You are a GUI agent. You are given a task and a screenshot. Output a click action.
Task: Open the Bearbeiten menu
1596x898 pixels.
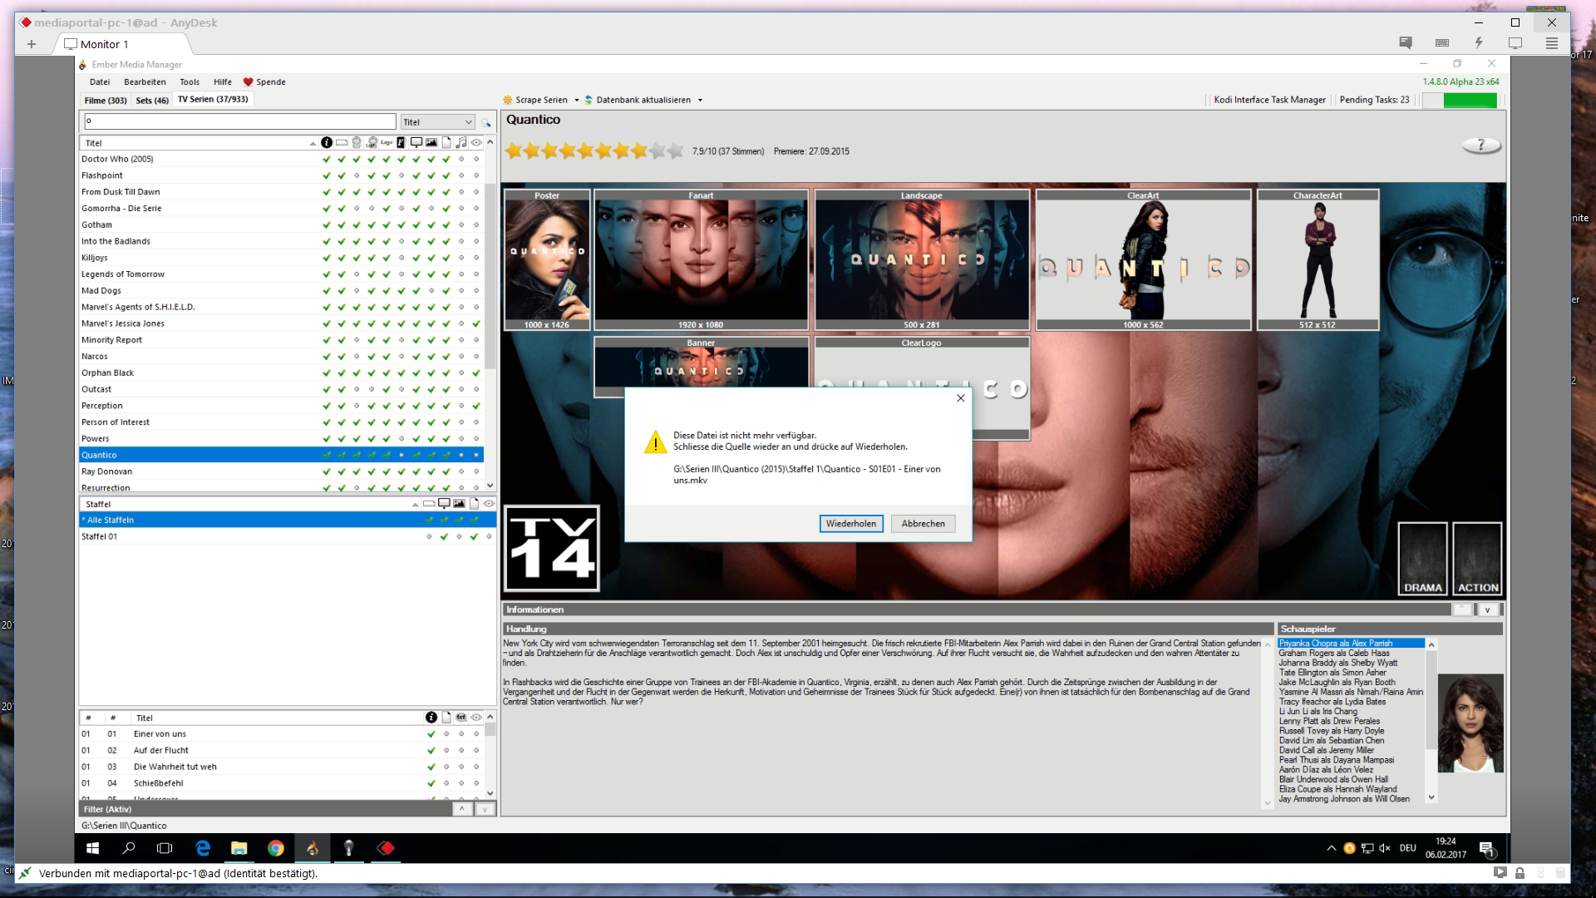pos(145,82)
